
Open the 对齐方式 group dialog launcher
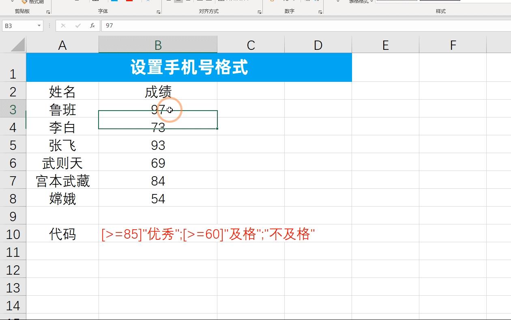tap(259, 12)
